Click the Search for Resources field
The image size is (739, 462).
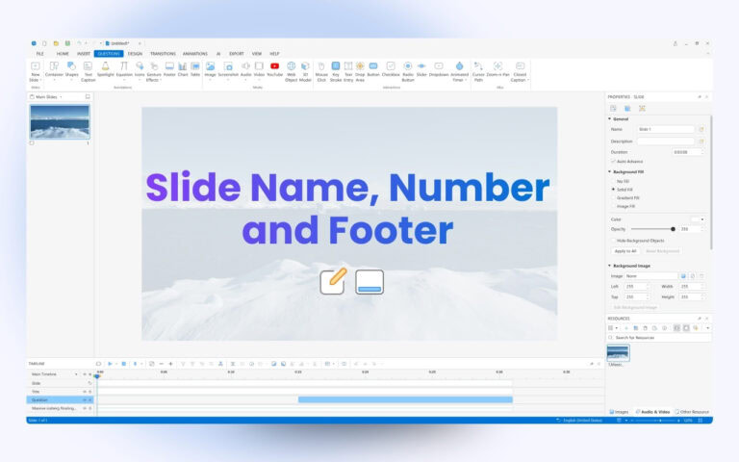tap(658, 338)
